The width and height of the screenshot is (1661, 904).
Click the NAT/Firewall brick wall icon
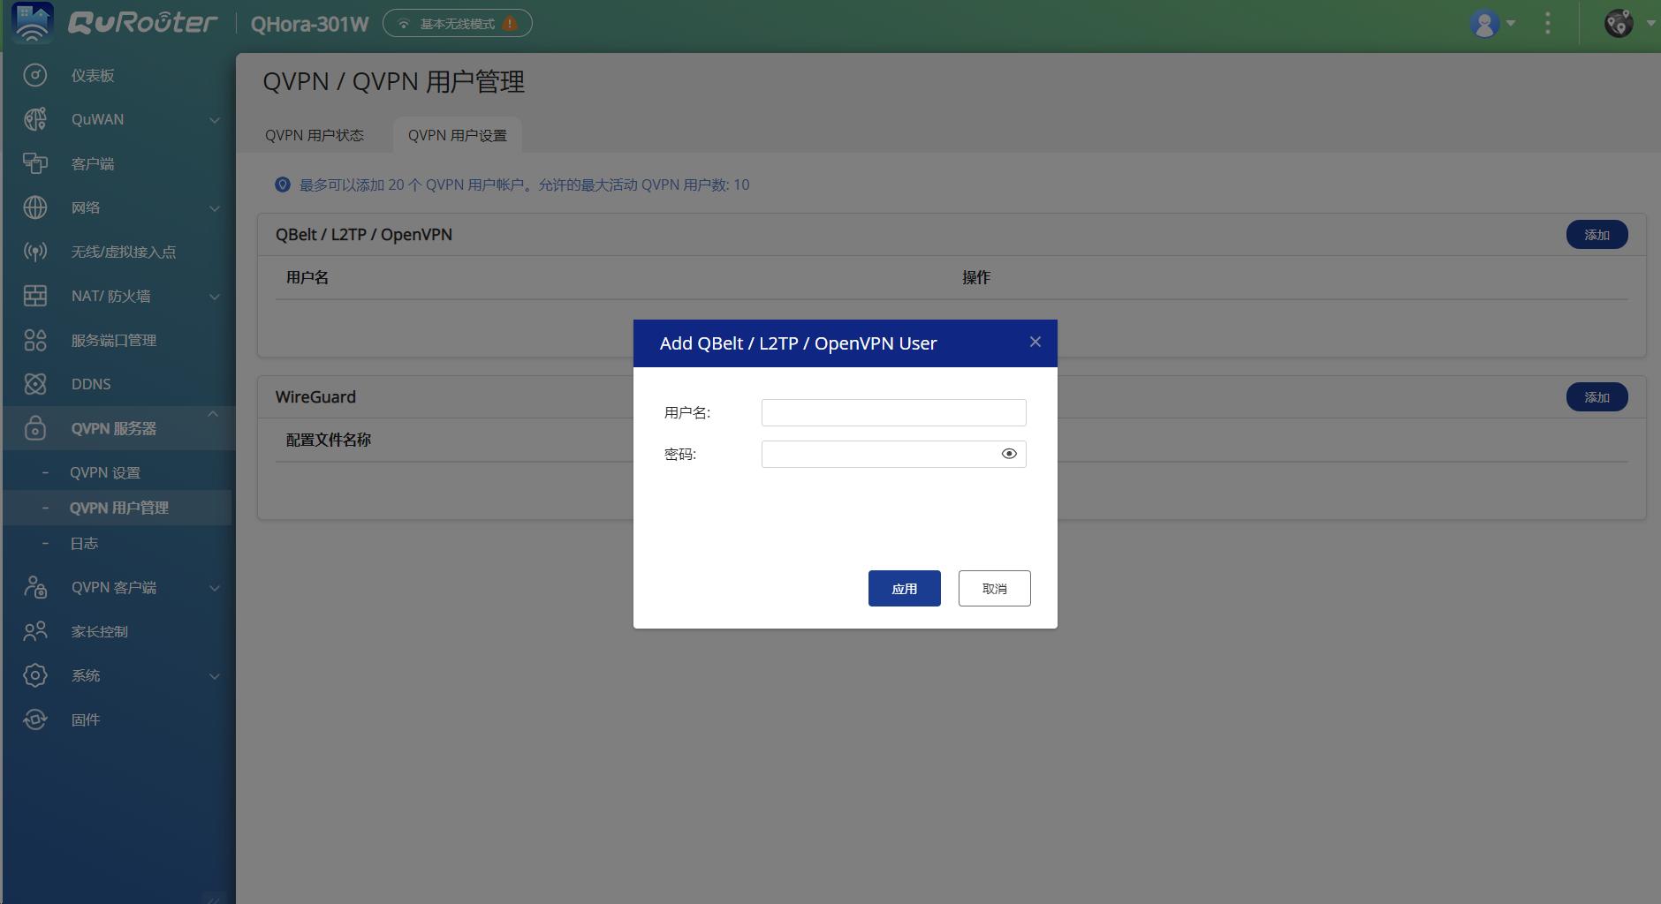tap(34, 296)
